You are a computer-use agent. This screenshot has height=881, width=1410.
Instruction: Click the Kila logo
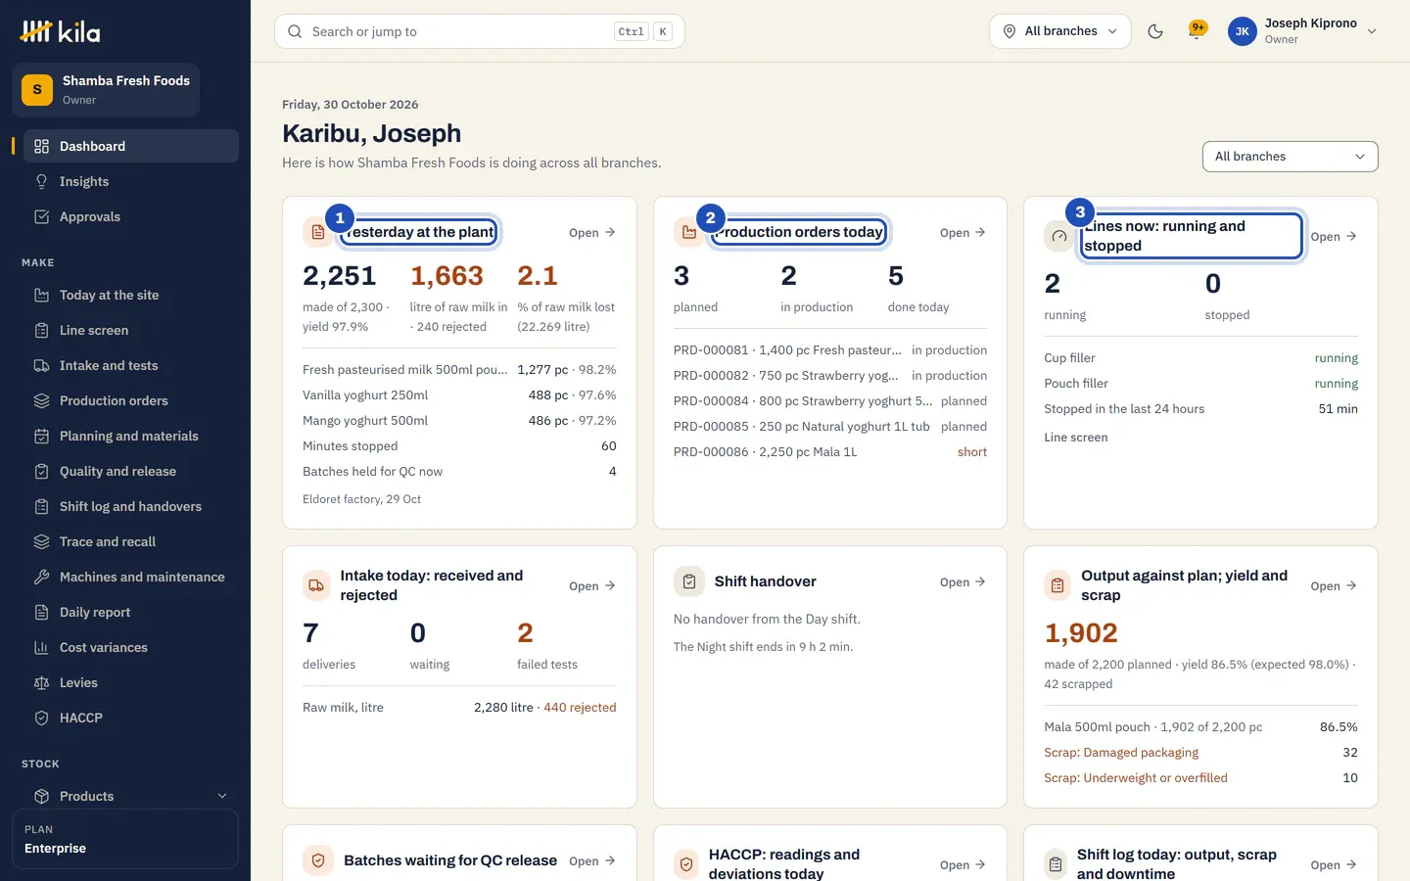tap(61, 31)
